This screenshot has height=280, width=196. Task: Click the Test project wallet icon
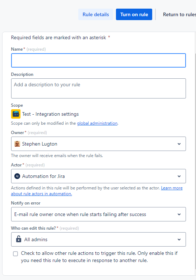(x=16, y=114)
